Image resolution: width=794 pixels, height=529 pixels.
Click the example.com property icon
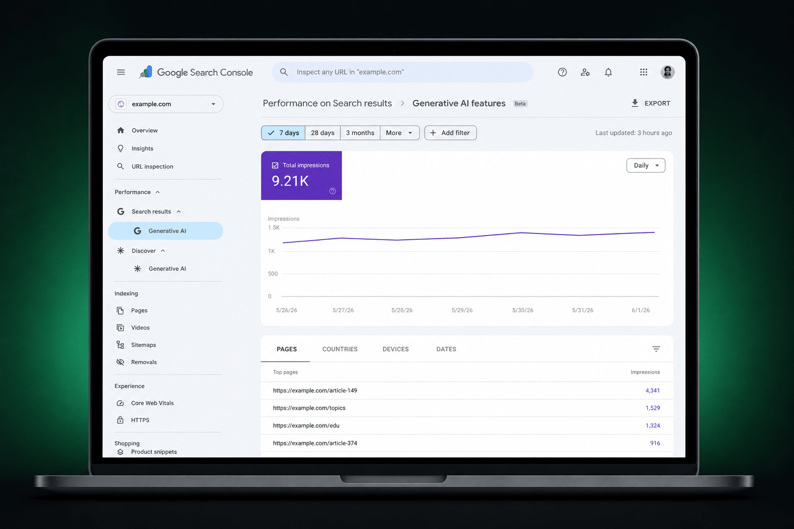(x=121, y=104)
